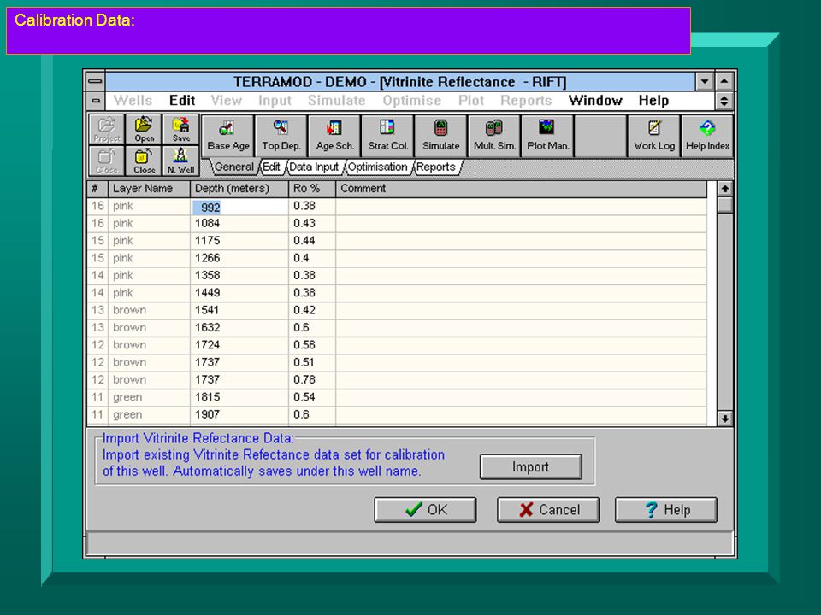The image size is (821, 615).
Task: Open the Work Log
Action: point(654,136)
